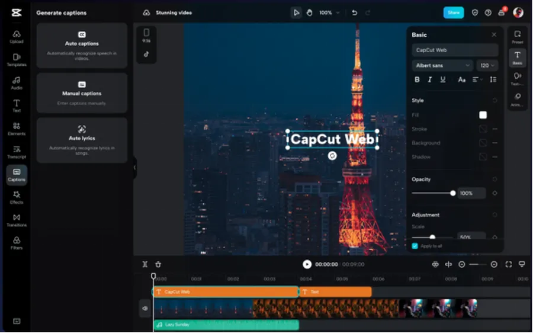Click the Scale slider handle
The image size is (533, 333).
(432, 237)
